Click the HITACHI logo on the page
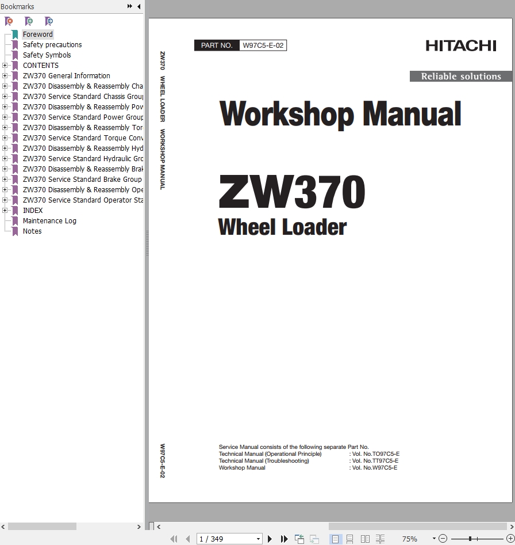515x545 pixels. [461, 46]
